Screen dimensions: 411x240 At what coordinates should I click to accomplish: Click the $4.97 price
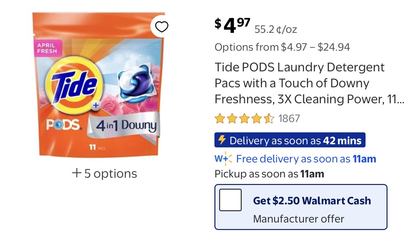pos(232,25)
